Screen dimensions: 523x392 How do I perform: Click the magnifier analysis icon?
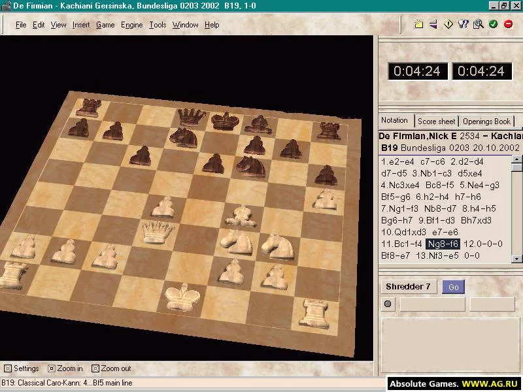[479, 24]
